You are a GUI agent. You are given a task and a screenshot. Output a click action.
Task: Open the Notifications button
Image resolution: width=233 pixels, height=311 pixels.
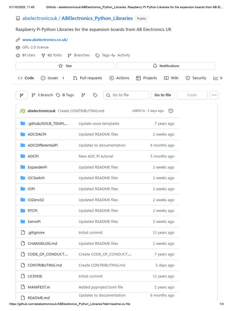point(166,66)
